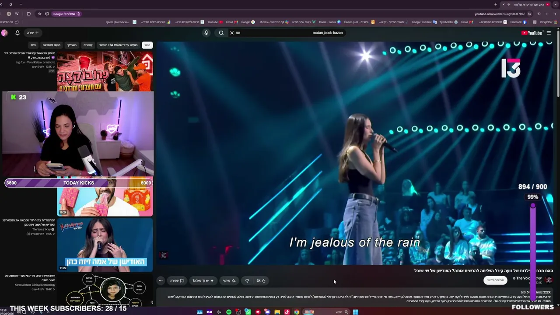Select the 'הועלו לאחרונה' filter chip
The image size is (560, 315).
(x=52, y=45)
